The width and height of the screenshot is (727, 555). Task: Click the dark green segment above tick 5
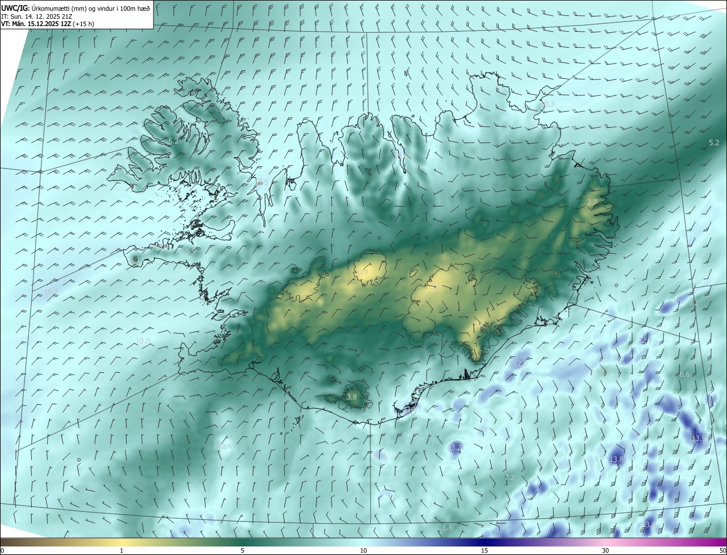(243, 542)
